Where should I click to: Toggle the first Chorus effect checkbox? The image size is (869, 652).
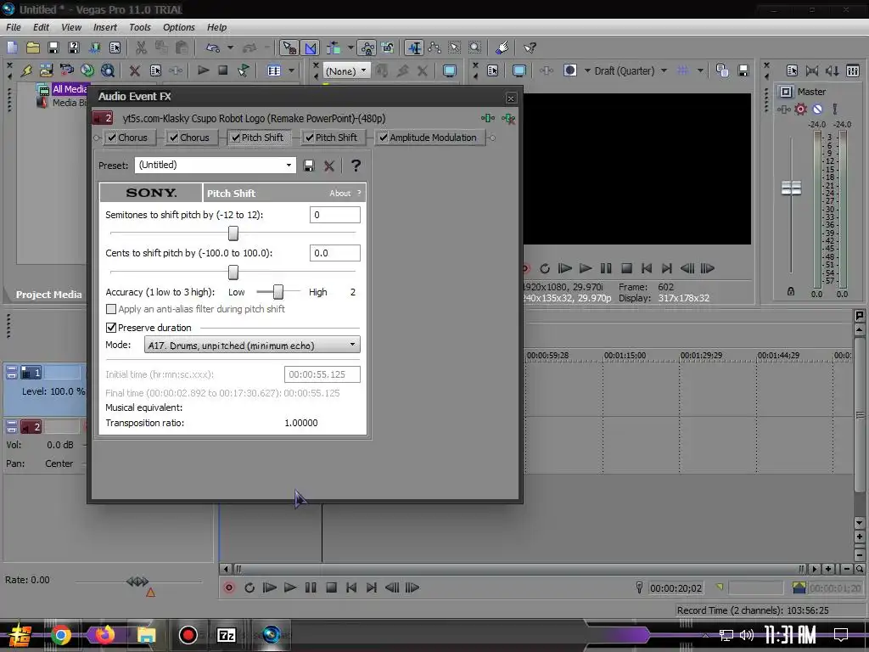coord(112,138)
